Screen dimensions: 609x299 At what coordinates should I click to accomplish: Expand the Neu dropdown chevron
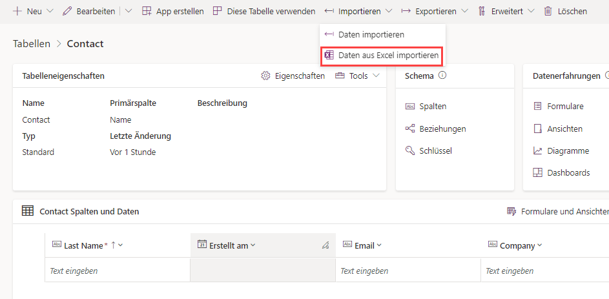point(50,11)
